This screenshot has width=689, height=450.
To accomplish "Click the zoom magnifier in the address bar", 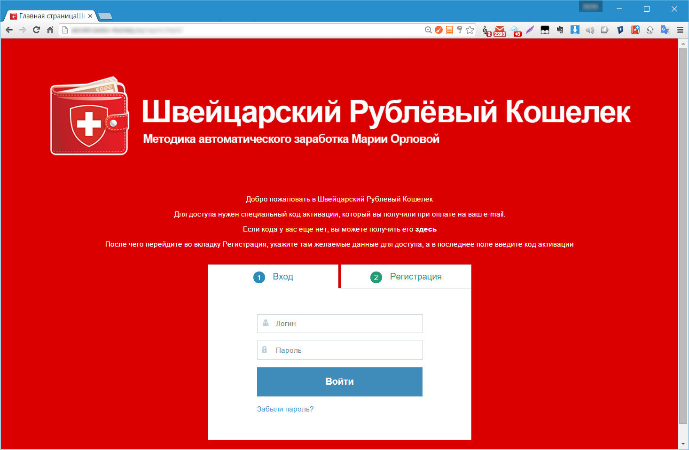I will click(428, 30).
